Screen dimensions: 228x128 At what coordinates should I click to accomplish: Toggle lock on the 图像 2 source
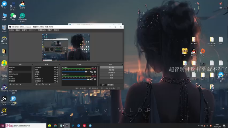[x=57, y=76]
